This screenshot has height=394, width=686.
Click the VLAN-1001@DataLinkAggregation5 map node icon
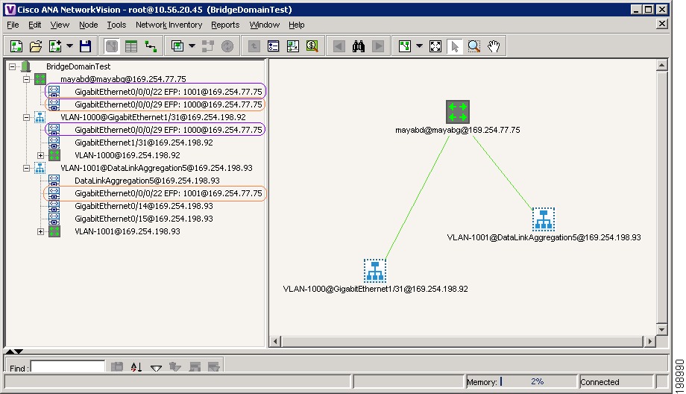pos(544,219)
